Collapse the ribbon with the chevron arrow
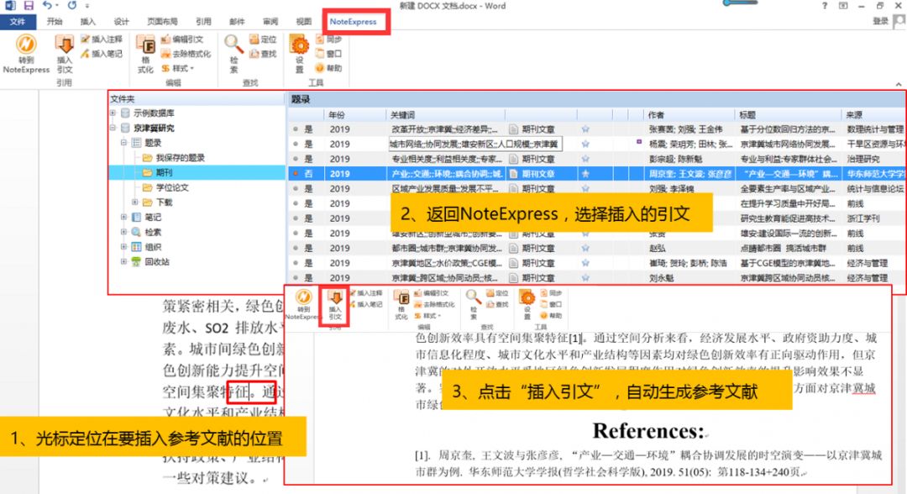 pos(898,84)
